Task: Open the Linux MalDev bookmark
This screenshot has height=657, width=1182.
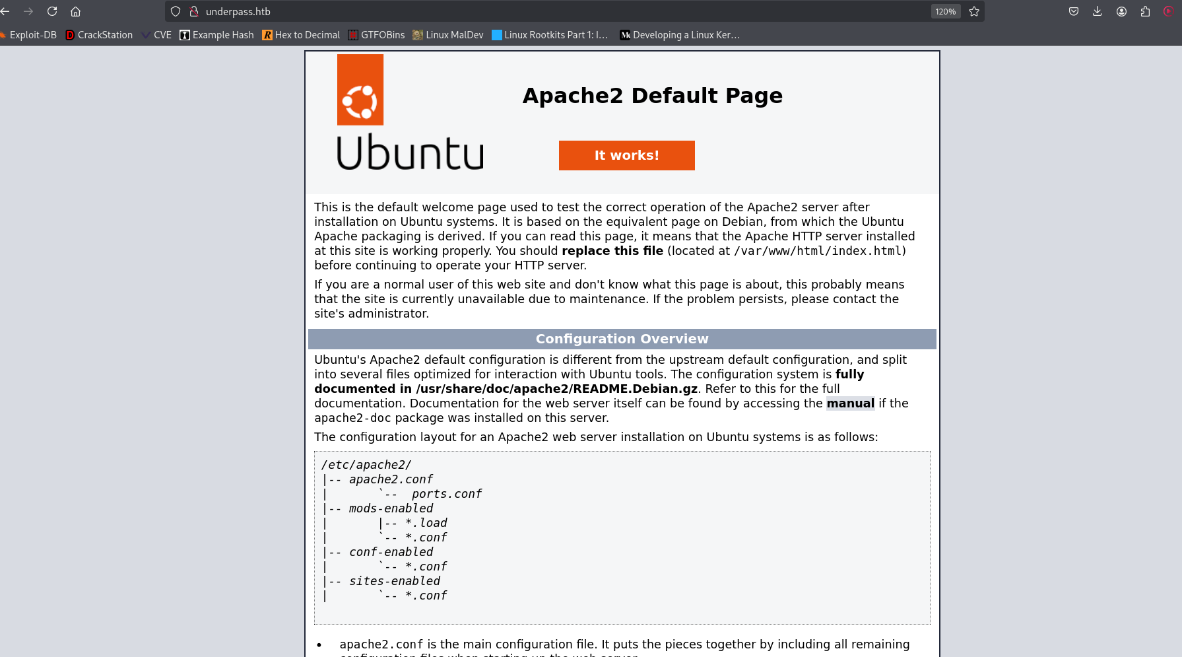Action: [x=448, y=35]
